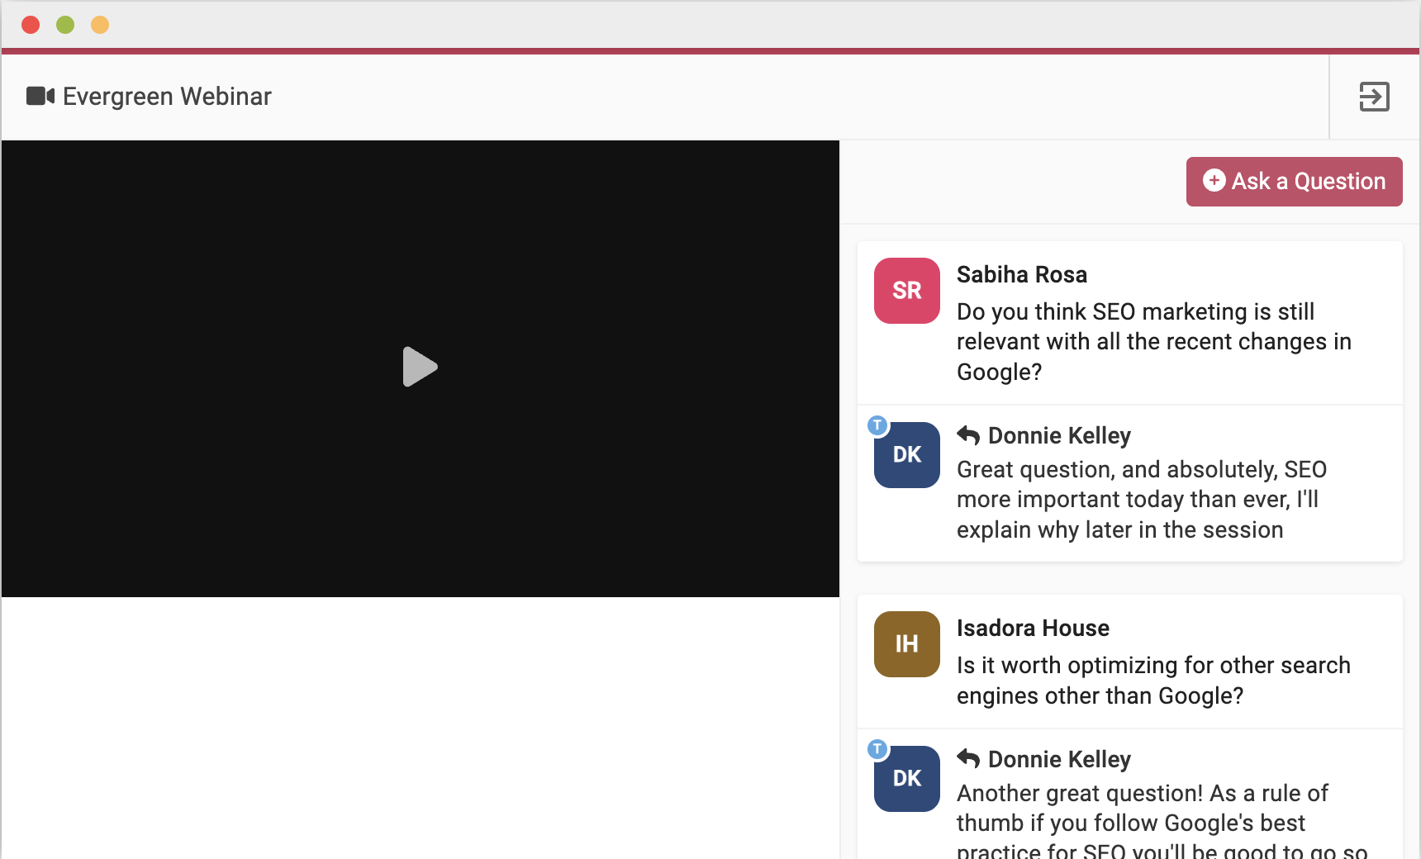Click Isadora's search engines question text
This screenshot has width=1421, height=859.
point(1152,681)
